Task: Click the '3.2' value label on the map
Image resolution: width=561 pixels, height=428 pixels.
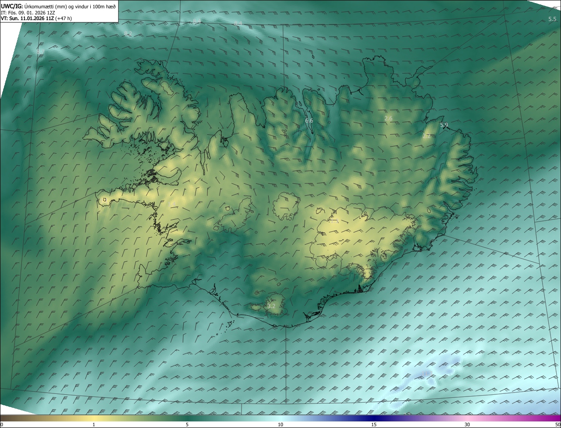Action: [271, 306]
